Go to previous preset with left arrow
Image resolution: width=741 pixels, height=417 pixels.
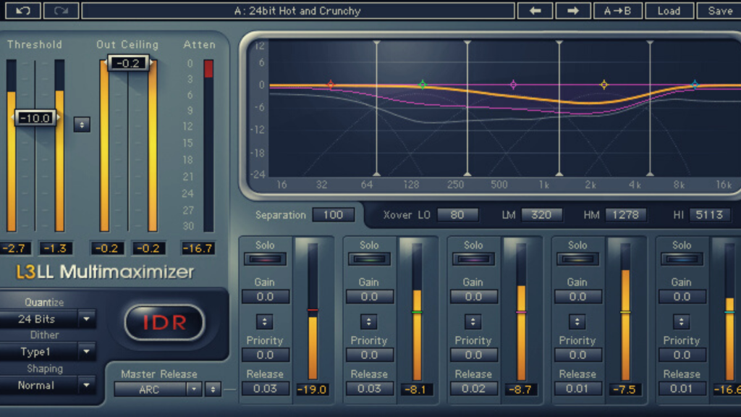[x=535, y=10]
